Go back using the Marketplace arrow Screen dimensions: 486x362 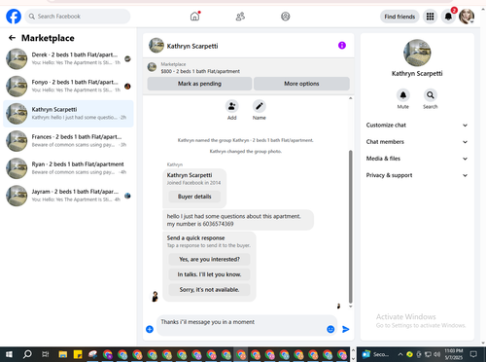tap(12, 38)
